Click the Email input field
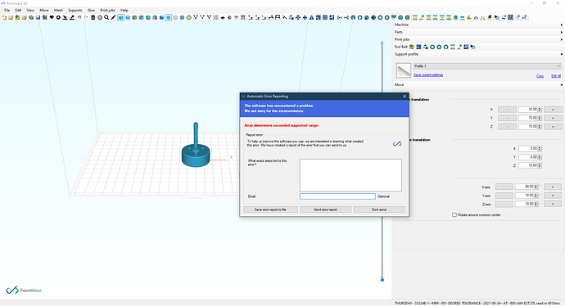The width and height of the screenshot is (565, 306). coord(337,196)
